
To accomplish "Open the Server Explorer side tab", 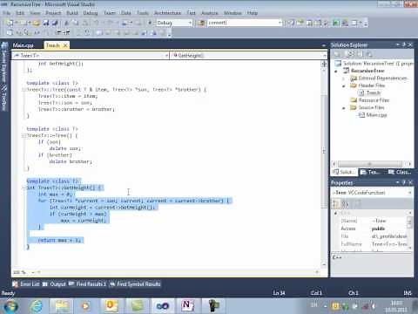I will (4, 62).
